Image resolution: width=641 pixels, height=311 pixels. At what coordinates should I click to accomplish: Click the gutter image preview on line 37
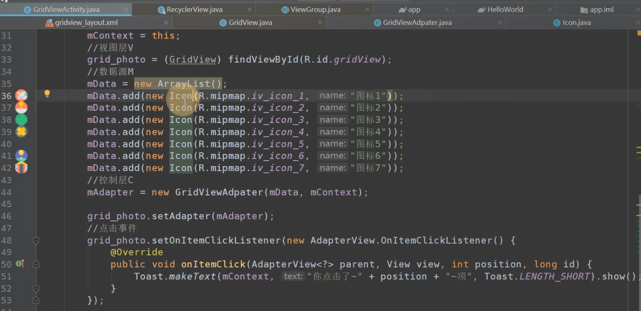coord(21,107)
